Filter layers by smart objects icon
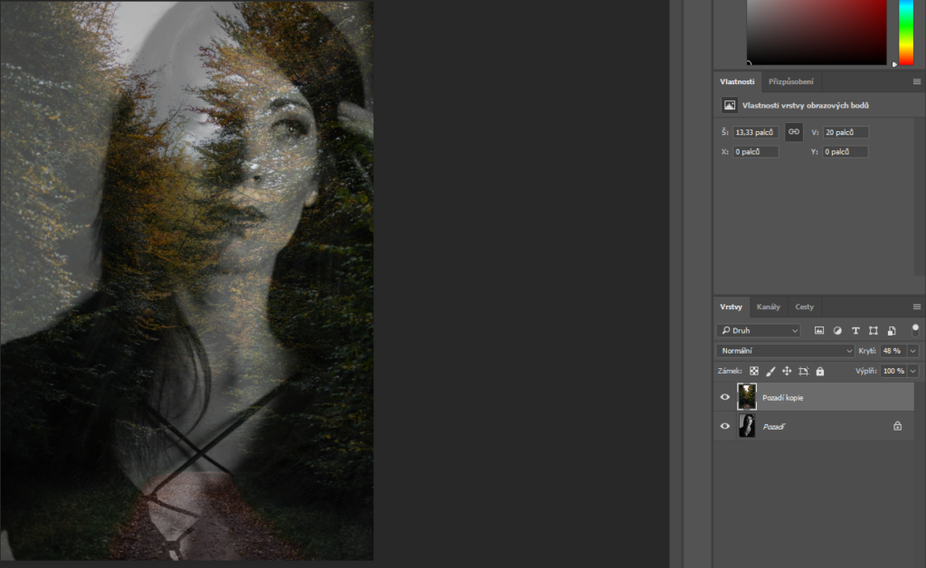This screenshot has width=926, height=568. tap(892, 331)
